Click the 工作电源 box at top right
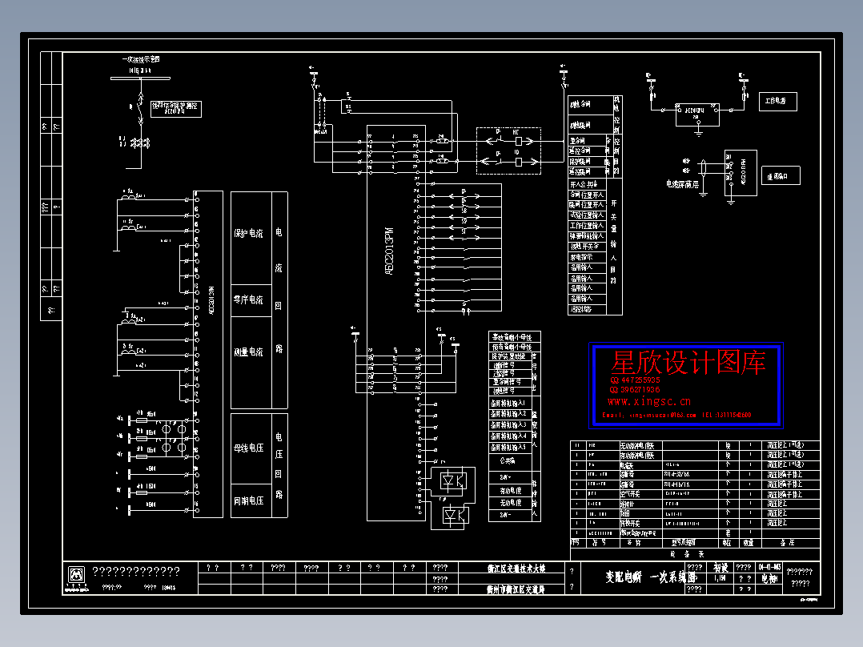Image resolution: width=863 pixels, height=647 pixels. pyautogui.click(x=777, y=102)
